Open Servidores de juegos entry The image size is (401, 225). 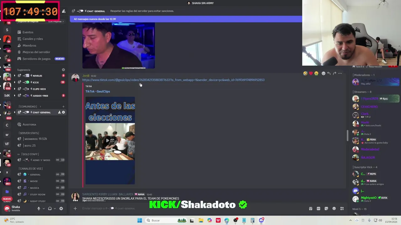point(36,59)
